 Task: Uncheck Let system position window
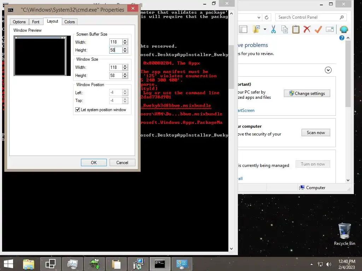(x=77, y=110)
